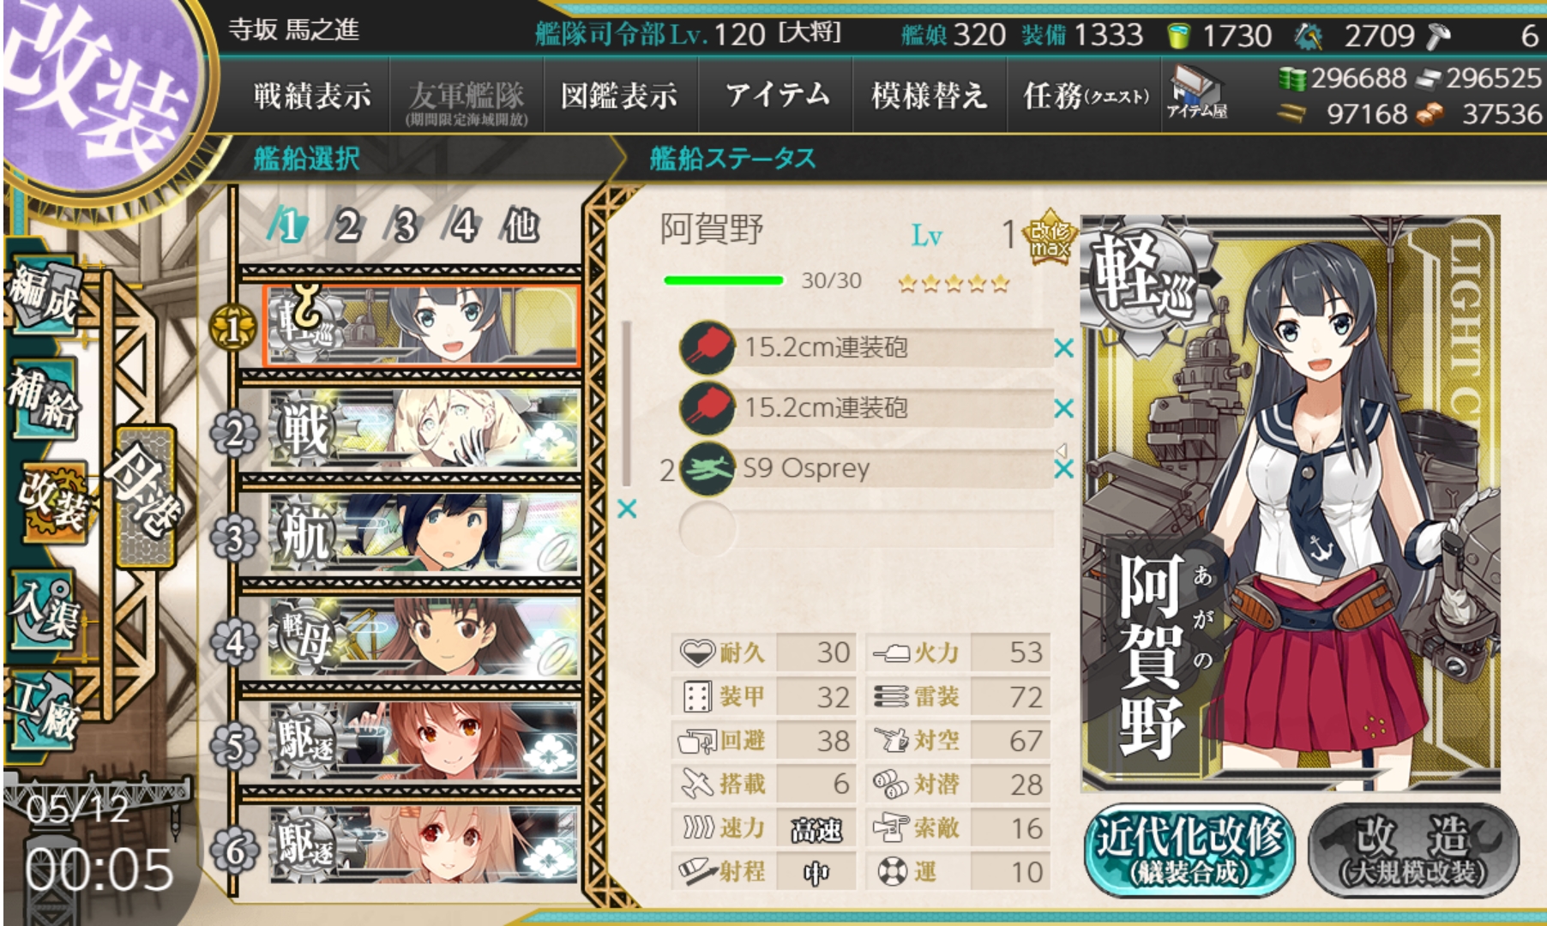Select the third ship 航 banner in fleet list
Viewport: 1547px width, 926px height.
coord(424,536)
